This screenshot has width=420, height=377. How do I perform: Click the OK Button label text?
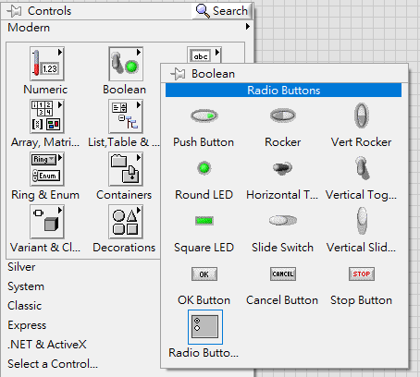coord(204,300)
